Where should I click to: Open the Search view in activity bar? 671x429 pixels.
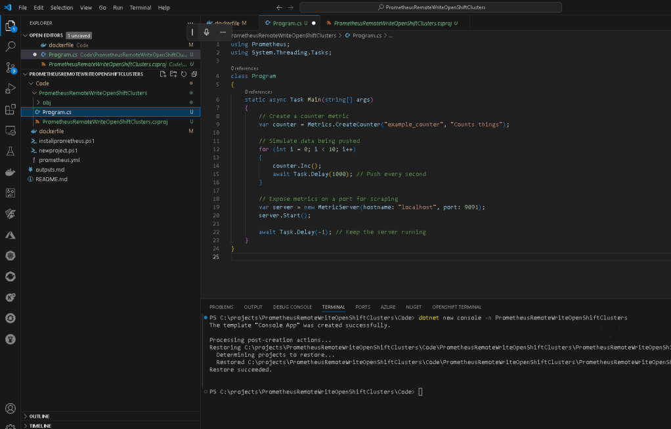[x=11, y=47]
